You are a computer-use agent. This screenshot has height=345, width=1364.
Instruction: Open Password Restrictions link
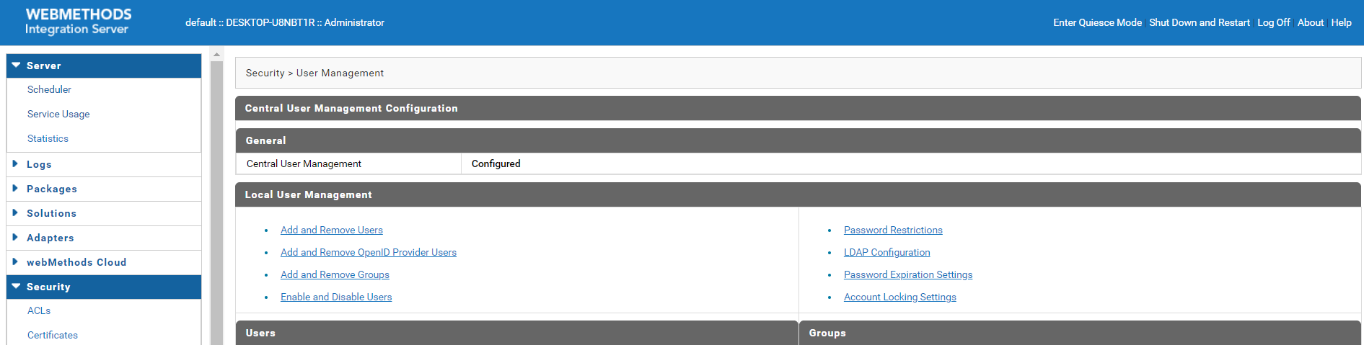pyautogui.click(x=893, y=230)
